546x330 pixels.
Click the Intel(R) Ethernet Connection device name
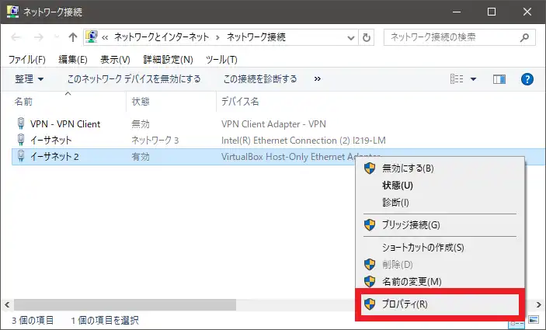(x=304, y=141)
